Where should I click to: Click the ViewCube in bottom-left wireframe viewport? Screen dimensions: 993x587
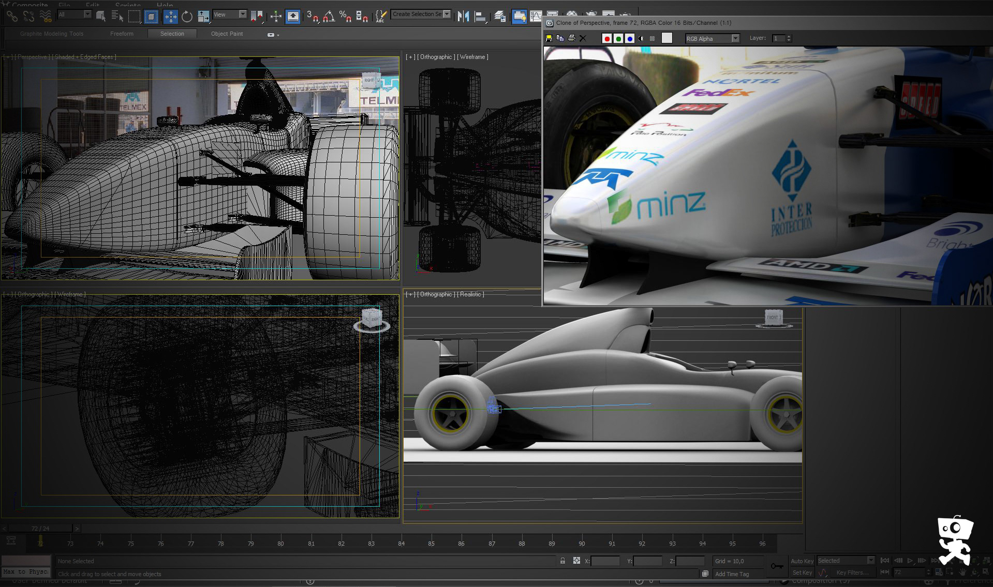(372, 320)
